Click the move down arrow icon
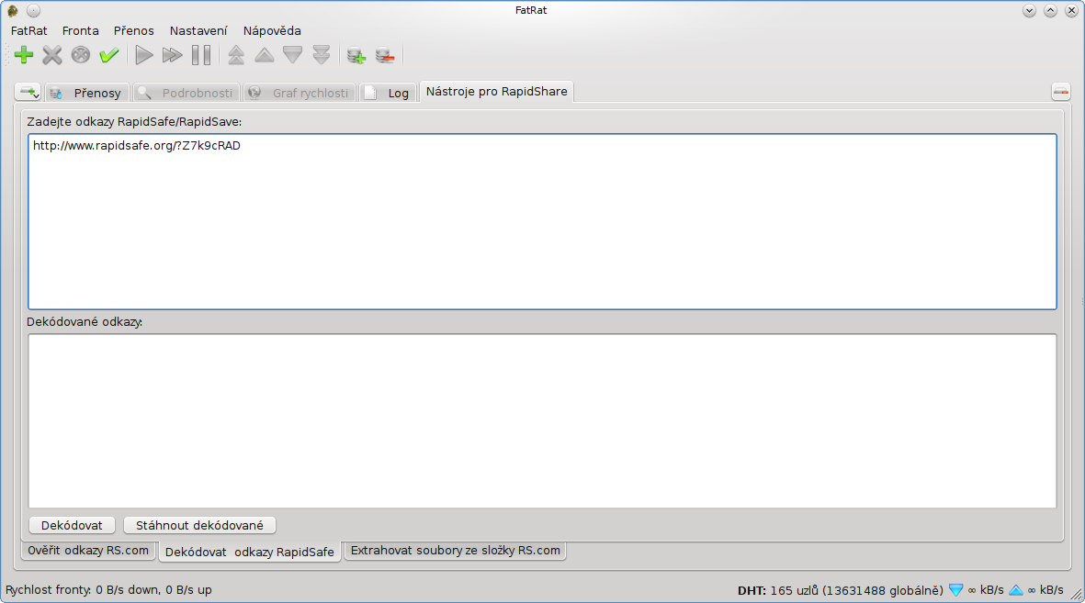 293,55
